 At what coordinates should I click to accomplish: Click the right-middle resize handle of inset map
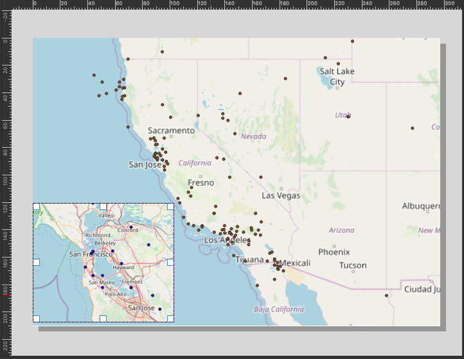(x=170, y=263)
